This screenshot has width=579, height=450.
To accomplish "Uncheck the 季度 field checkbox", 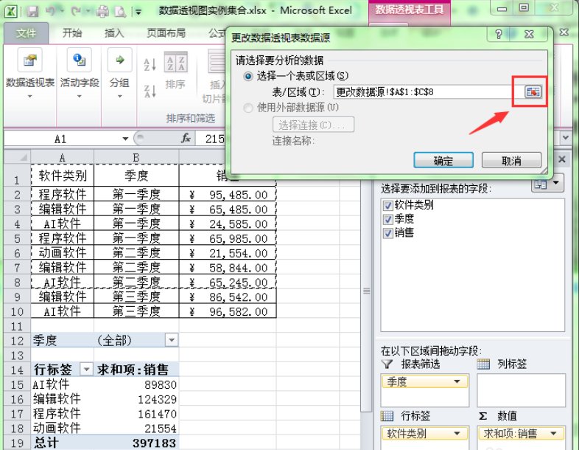I will click(x=387, y=219).
